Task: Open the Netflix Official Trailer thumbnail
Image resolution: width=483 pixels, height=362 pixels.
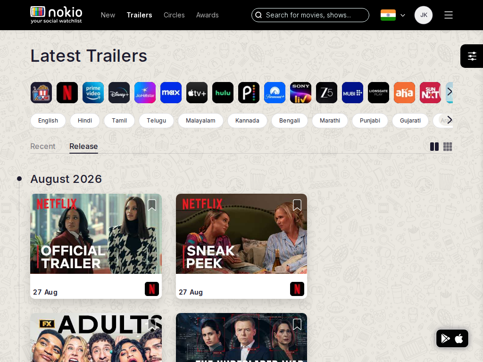Action: (x=96, y=234)
